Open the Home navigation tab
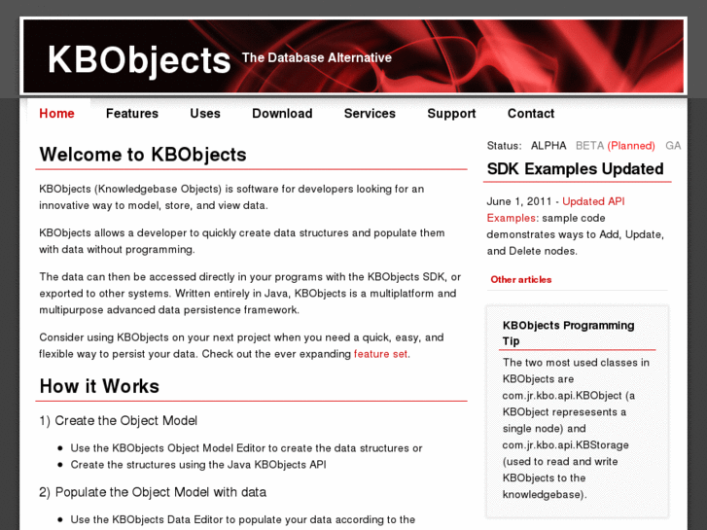Image resolution: width=707 pixels, height=530 pixels. coord(56,113)
